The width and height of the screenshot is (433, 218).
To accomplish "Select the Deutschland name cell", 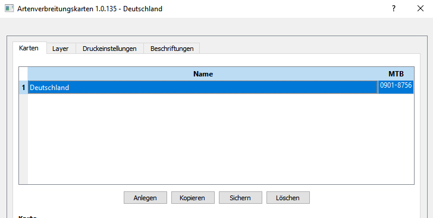I will click(x=203, y=88).
